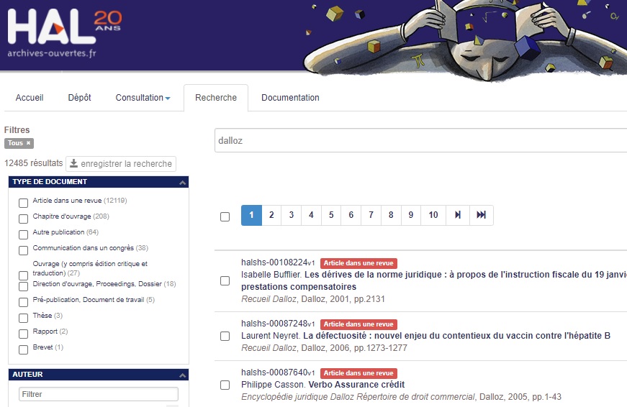Select the checkbox for Laurent Neyret result
Image resolution: width=627 pixels, height=407 pixels.
tap(225, 336)
